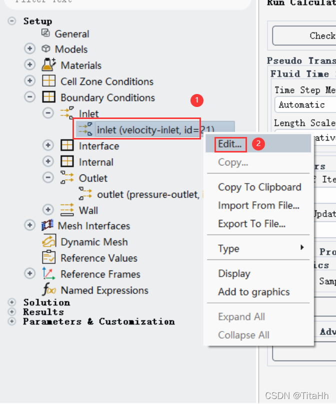
Task: Open the Type submenu
Action: (260, 248)
